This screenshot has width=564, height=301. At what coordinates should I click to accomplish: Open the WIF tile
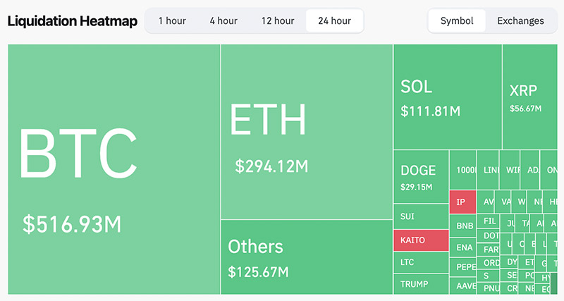click(510, 170)
